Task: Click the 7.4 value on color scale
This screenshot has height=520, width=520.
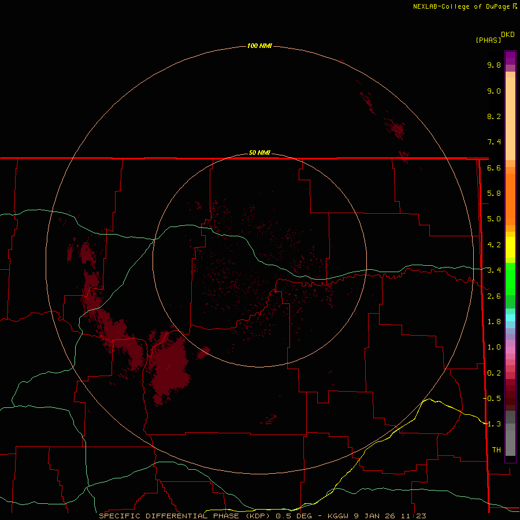Action: coord(494,142)
